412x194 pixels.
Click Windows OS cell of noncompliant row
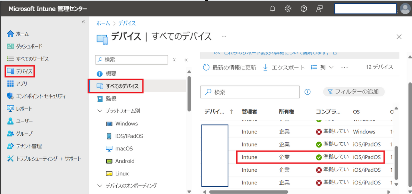[364, 132]
